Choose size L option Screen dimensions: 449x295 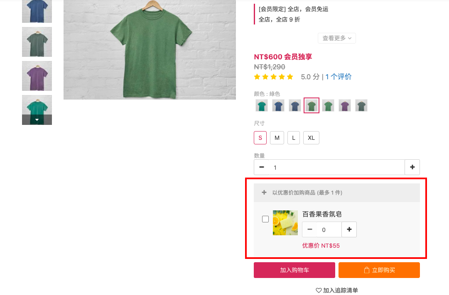[x=294, y=138]
